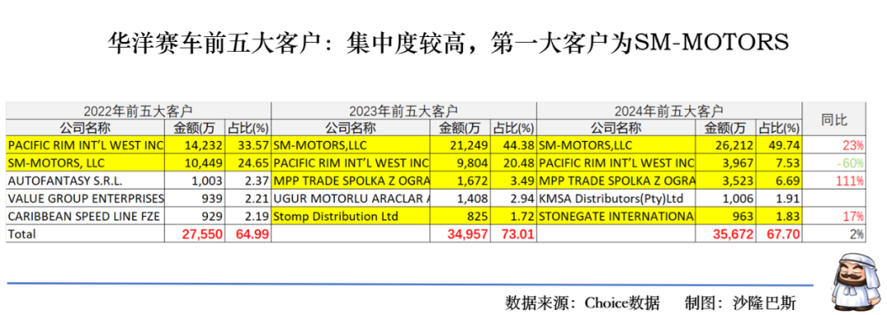Screen dimensions: 887x315
Task: Click the VALUE GROUP ENTERPRISES cell
Action: 85,199
